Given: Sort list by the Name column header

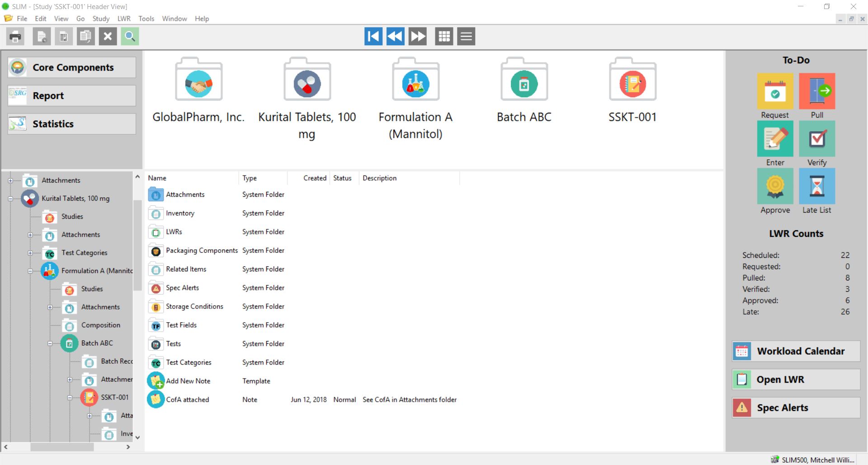Looking at the screenshot, I should click(x=192, y=178).
